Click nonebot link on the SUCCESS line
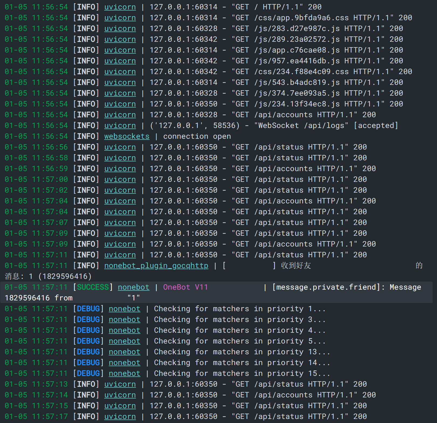437x423 pixels. click(133, 287)
